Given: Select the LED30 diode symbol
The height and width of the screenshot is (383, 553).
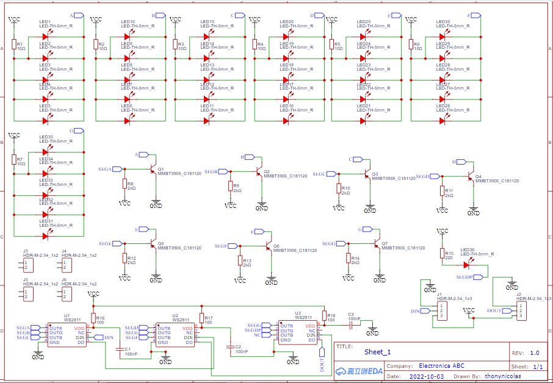Looking at the screenshot, I should [443, 36].
